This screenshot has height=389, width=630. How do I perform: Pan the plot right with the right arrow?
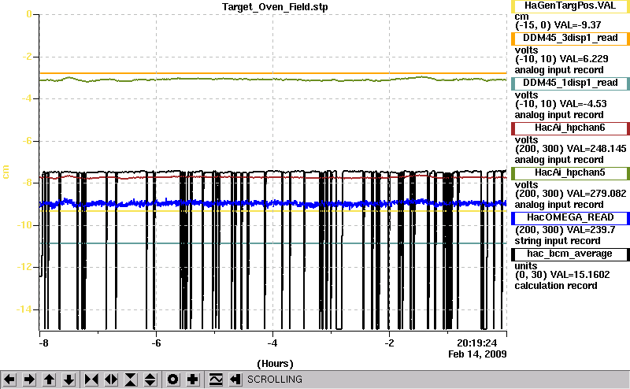click(29, 380)
